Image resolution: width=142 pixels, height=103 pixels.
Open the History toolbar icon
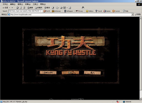tap(53, 8)
